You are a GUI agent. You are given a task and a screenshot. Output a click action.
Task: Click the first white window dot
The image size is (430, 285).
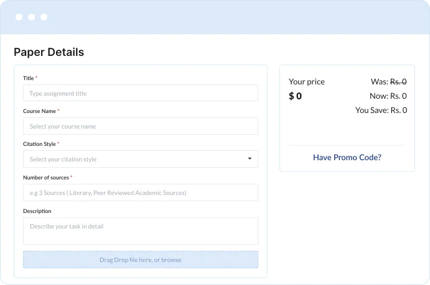[x=19, y=17]
